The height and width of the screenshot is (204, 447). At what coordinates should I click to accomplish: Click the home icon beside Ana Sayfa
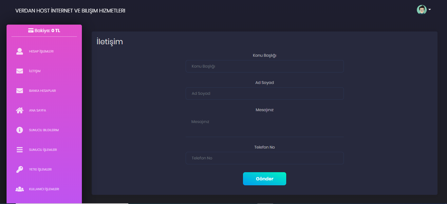coord(20,111)
